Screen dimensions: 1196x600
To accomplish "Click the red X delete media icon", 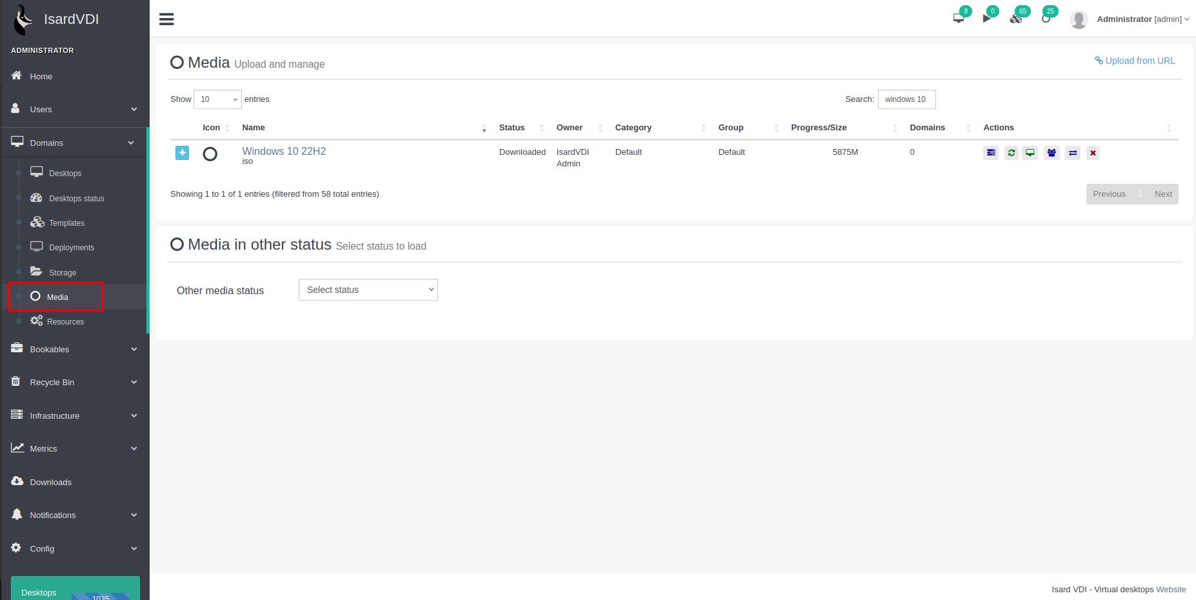I will [1093, 153].
